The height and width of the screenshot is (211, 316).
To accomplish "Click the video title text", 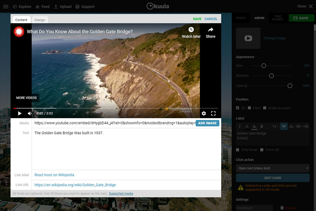I will point(80,32).
